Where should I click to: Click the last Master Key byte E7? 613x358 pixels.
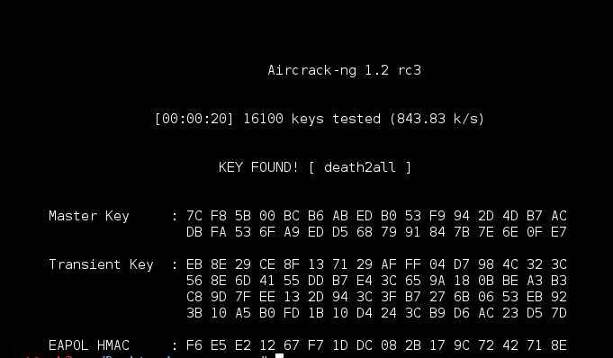pos(559,232)
